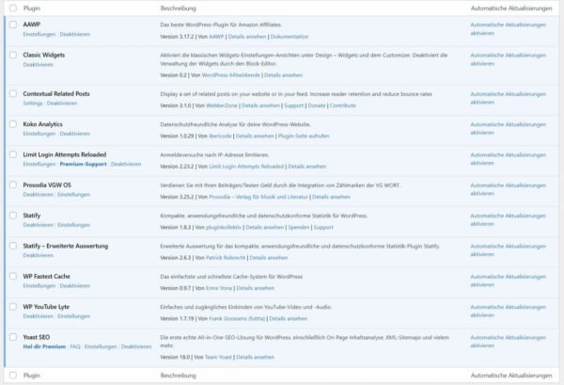This screenshot has width=564, height=385.
Task: Open Koko Analytics Einstellungen
Action: pyautogui.click(x=39, y=134)
